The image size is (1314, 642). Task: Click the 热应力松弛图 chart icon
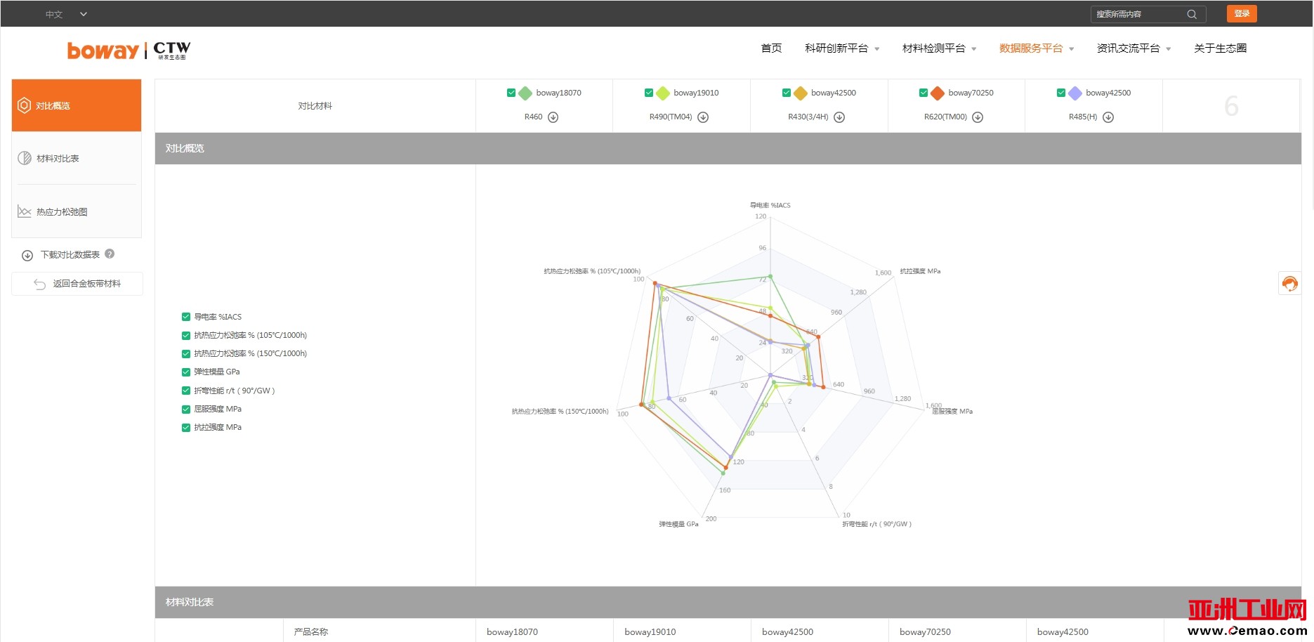[x=25, y=211]
